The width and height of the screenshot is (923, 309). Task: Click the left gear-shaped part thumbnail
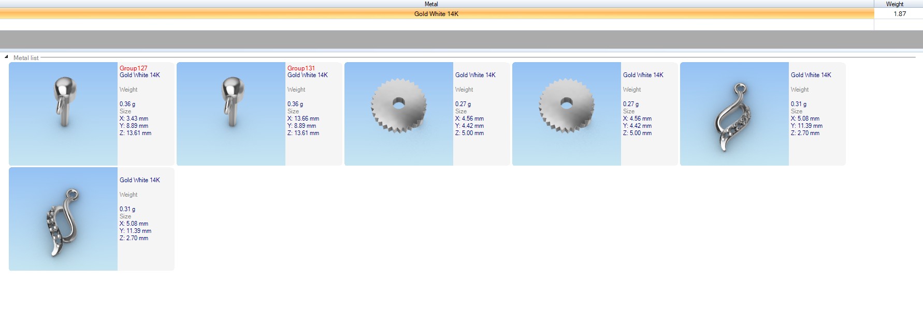399,114
